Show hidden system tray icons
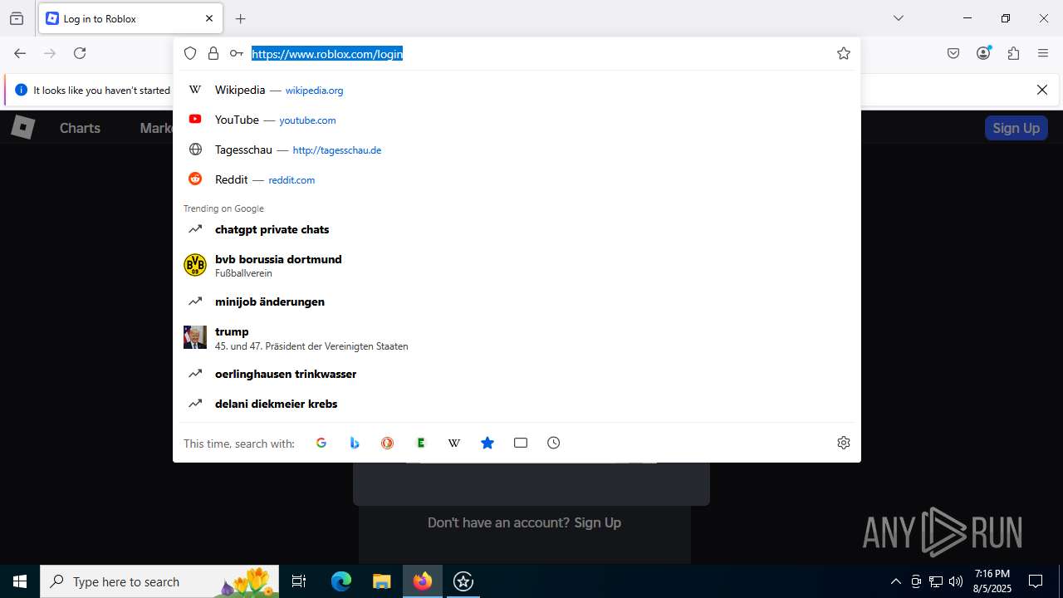 tap(895, 581)
